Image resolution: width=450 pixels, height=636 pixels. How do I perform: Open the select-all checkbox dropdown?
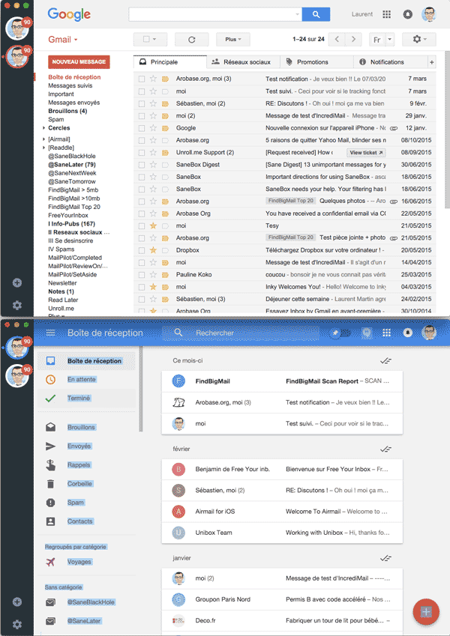(150, 40)
